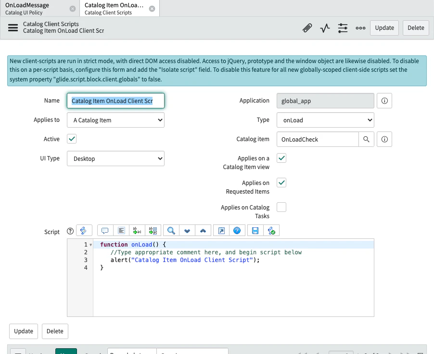Screen dimensions: 434x354
Task: Toggle Applies on Requested Items checkbox
Action: click(281, 183)
